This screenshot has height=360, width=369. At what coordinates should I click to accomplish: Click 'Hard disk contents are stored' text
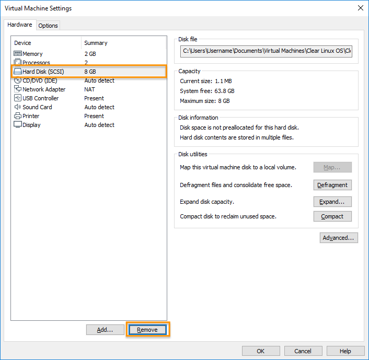tap(237, 137)
